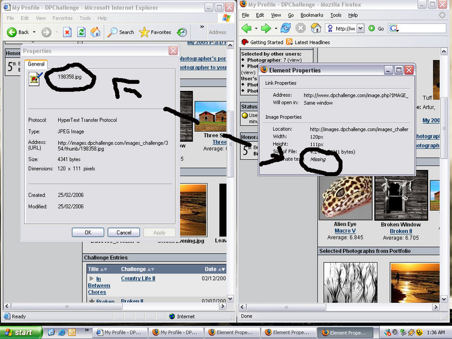Open the Favorites menu in Internet Explorer

coord(63,18)
